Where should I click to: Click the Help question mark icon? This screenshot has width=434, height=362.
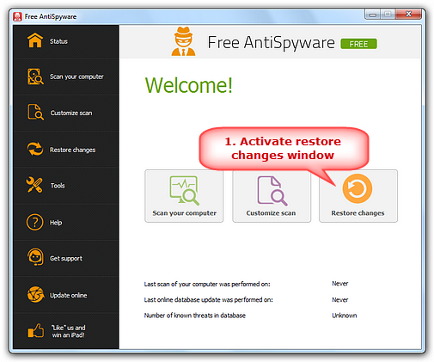34,222
